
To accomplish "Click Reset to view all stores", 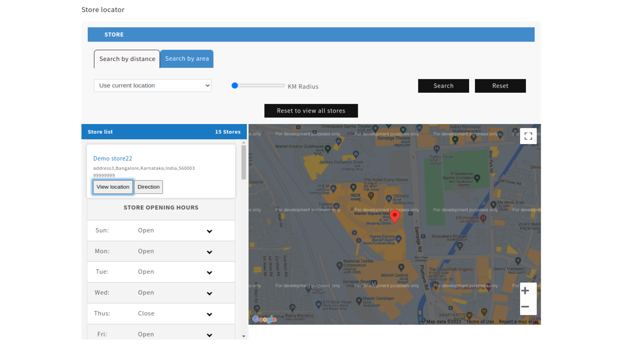I will click(311, 111).
